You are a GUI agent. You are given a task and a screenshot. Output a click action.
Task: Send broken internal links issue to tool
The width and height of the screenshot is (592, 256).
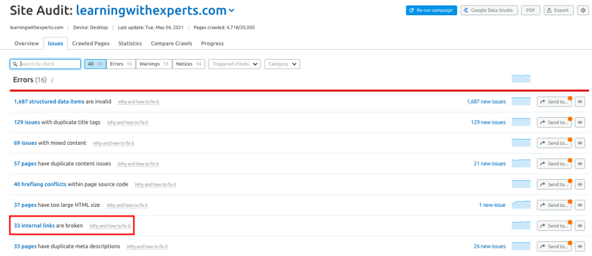[554, 226]
